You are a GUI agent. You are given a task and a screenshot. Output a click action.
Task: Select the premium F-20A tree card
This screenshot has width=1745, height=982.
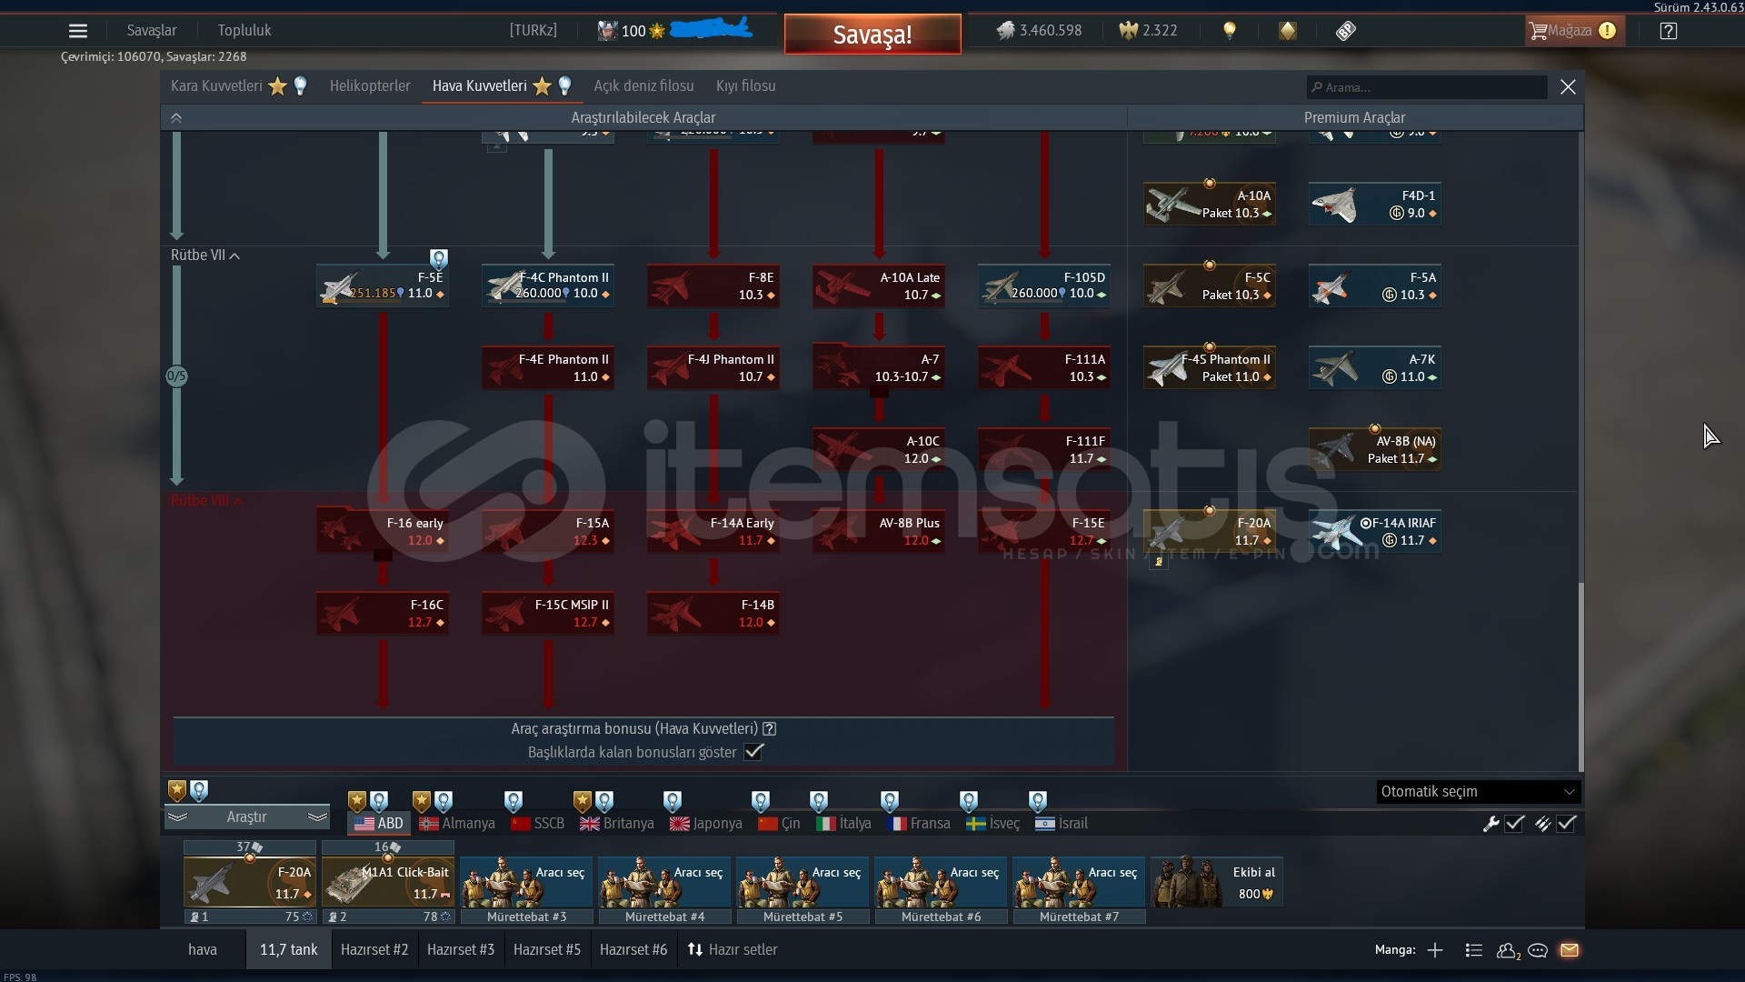point(1210,531)
